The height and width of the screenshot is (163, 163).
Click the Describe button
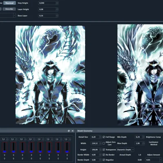tap(9, 9)
